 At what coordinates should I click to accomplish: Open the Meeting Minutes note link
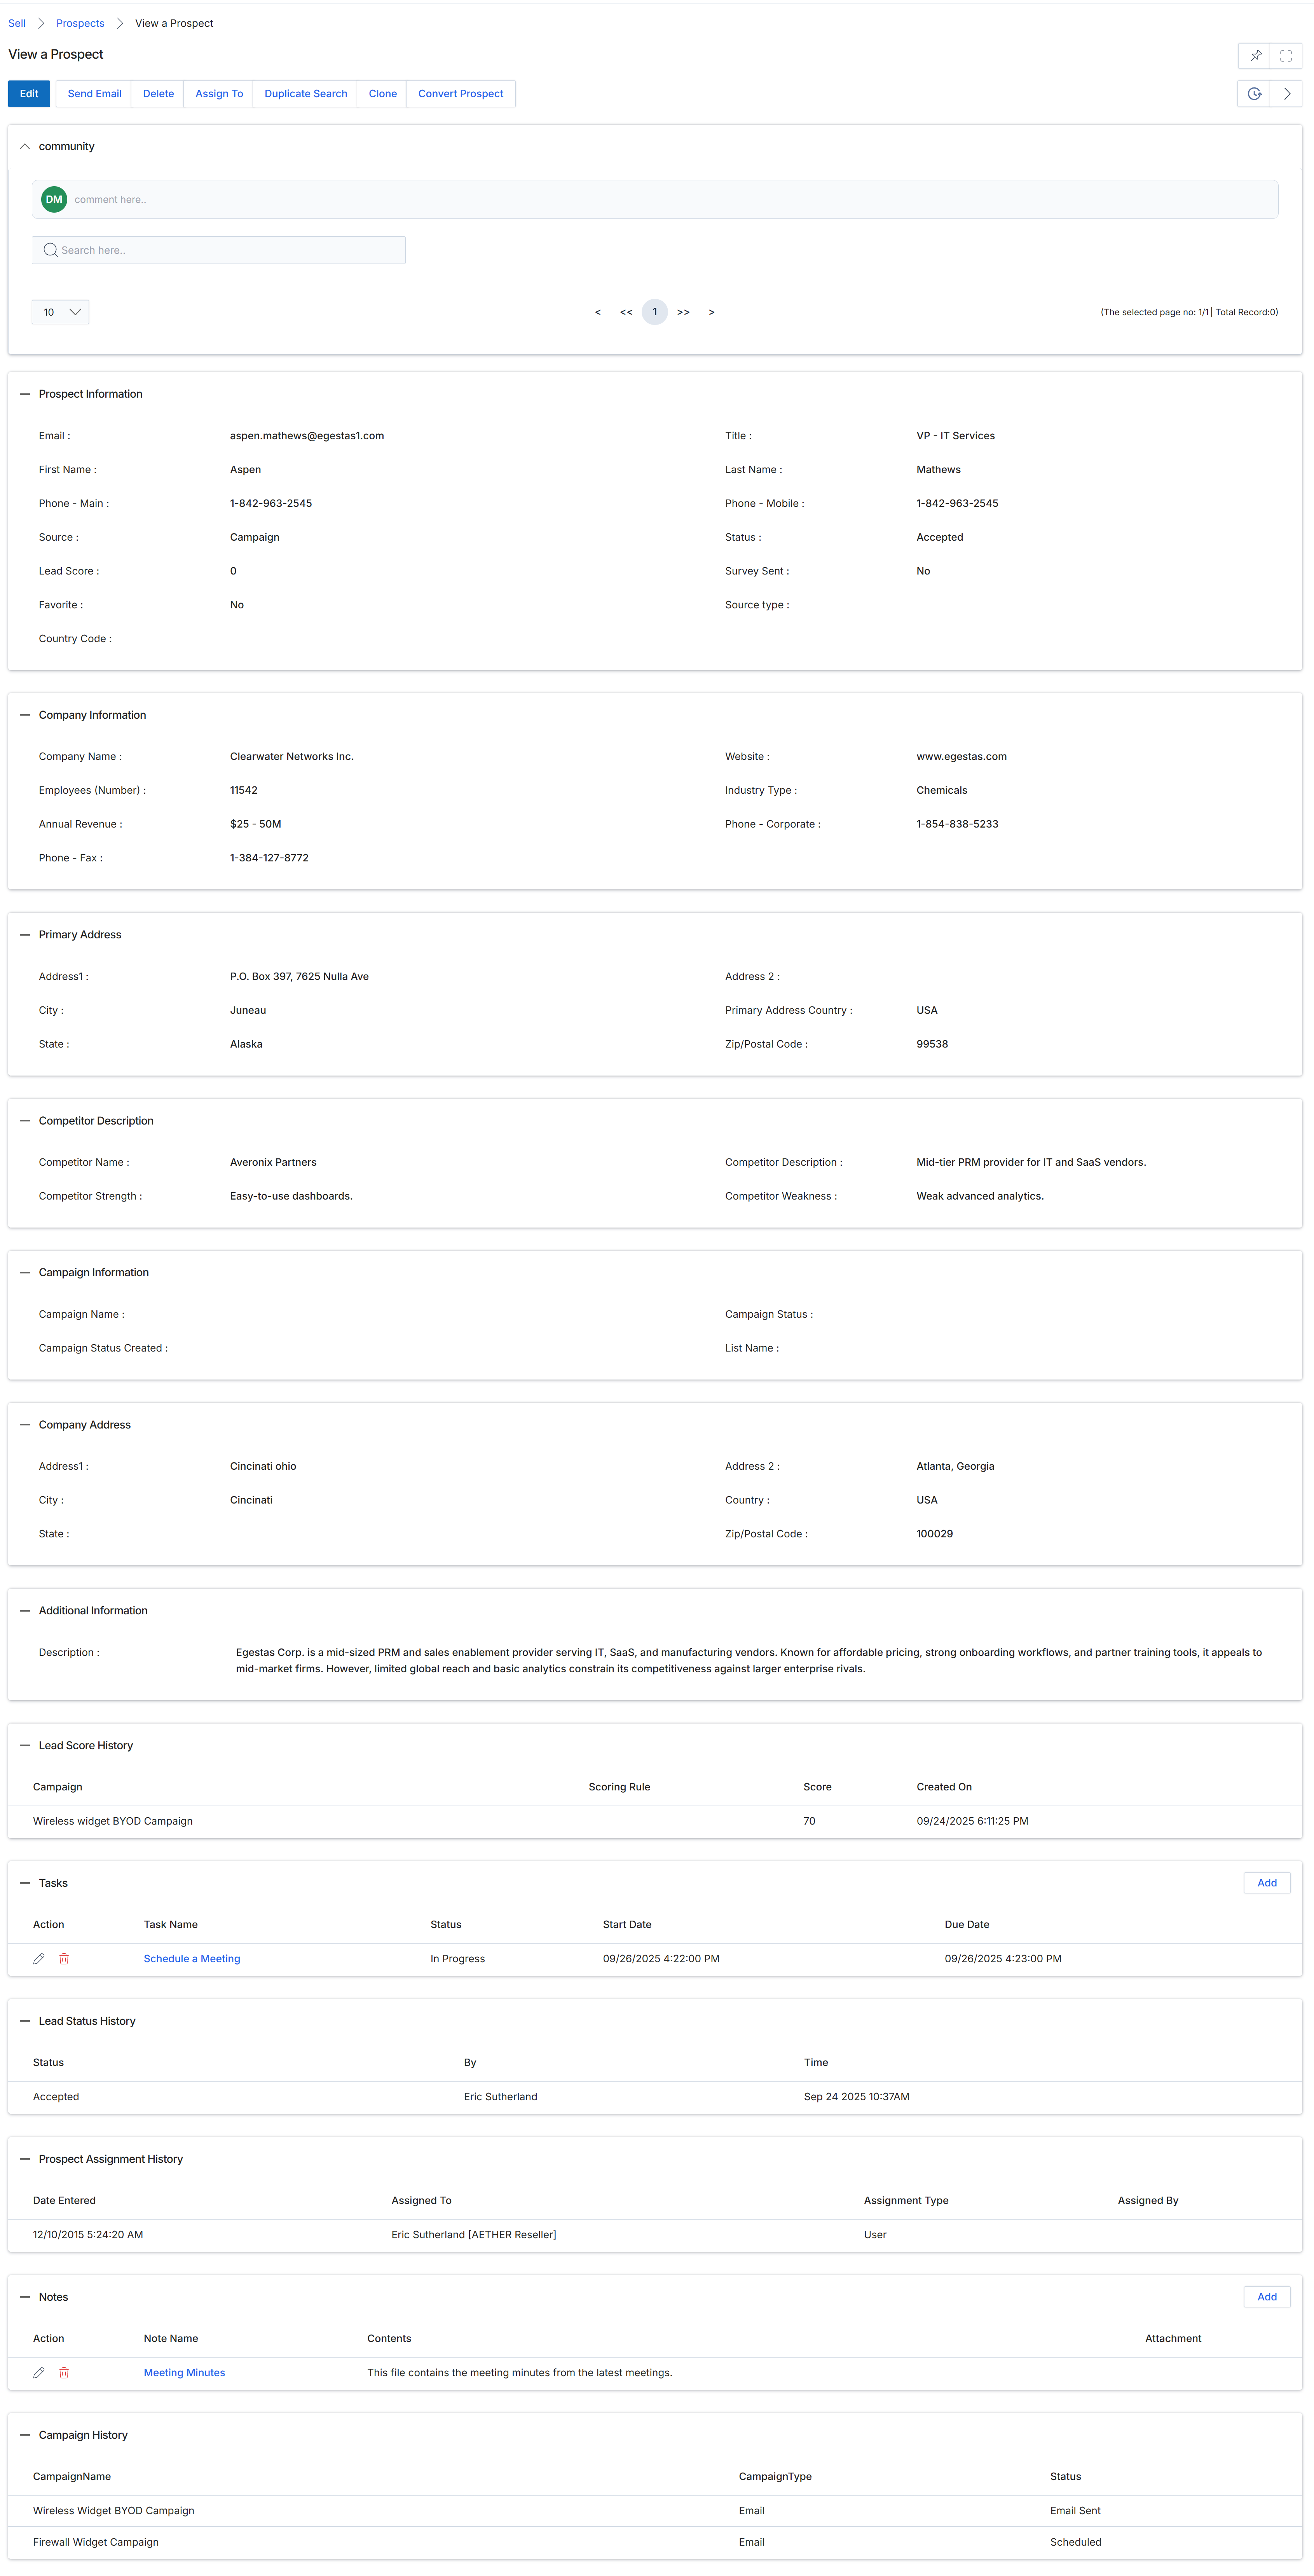tap(184, 2373)
